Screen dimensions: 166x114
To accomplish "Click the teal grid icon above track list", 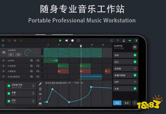I will (3, 46).
